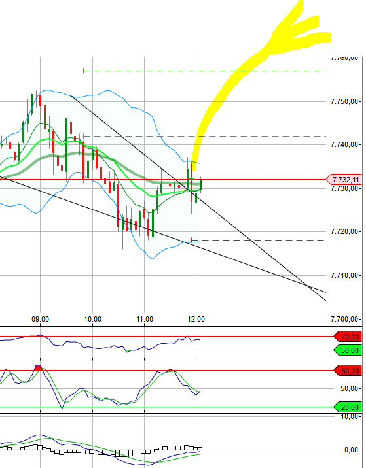This screenshot has width=366, height=468.
Task: Click the 10,00 MACD axis label
Action: (x=349, y=416)
